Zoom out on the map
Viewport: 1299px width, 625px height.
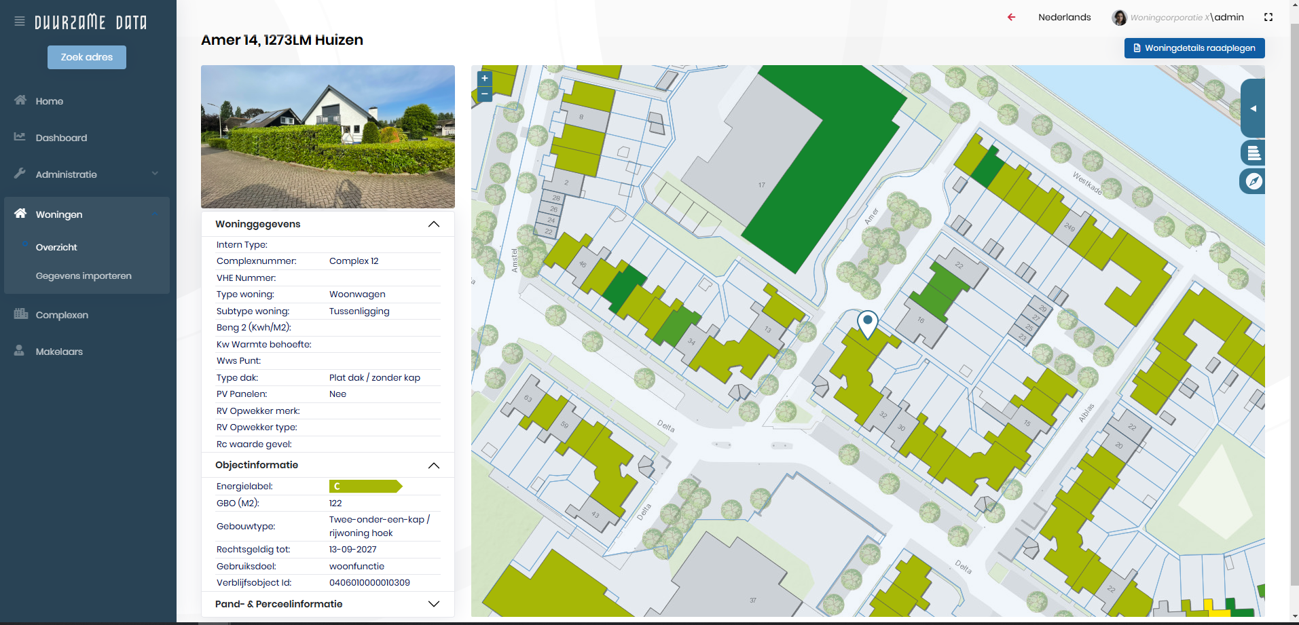point(485,94)
